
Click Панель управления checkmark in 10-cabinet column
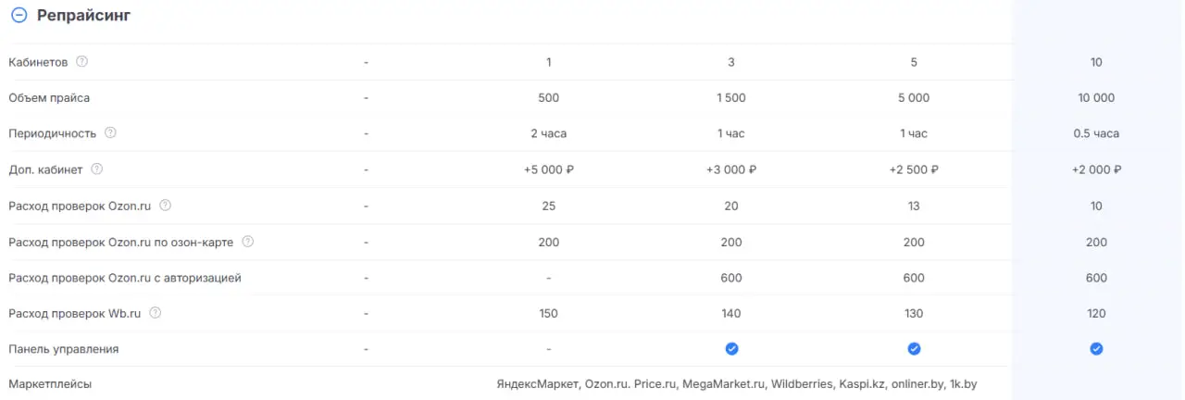1096,349
